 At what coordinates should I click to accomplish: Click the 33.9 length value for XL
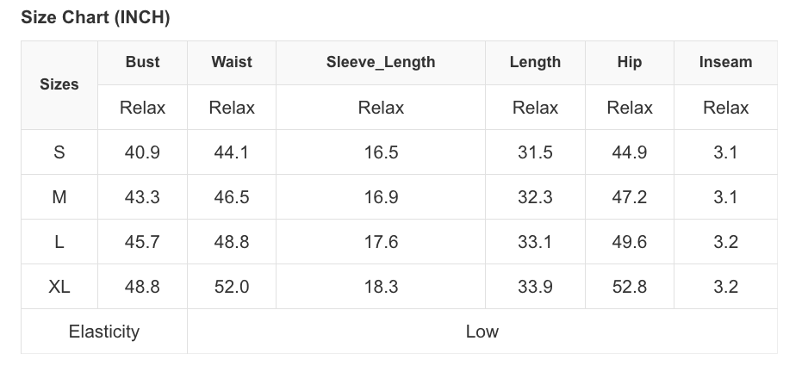click(535, 287)
